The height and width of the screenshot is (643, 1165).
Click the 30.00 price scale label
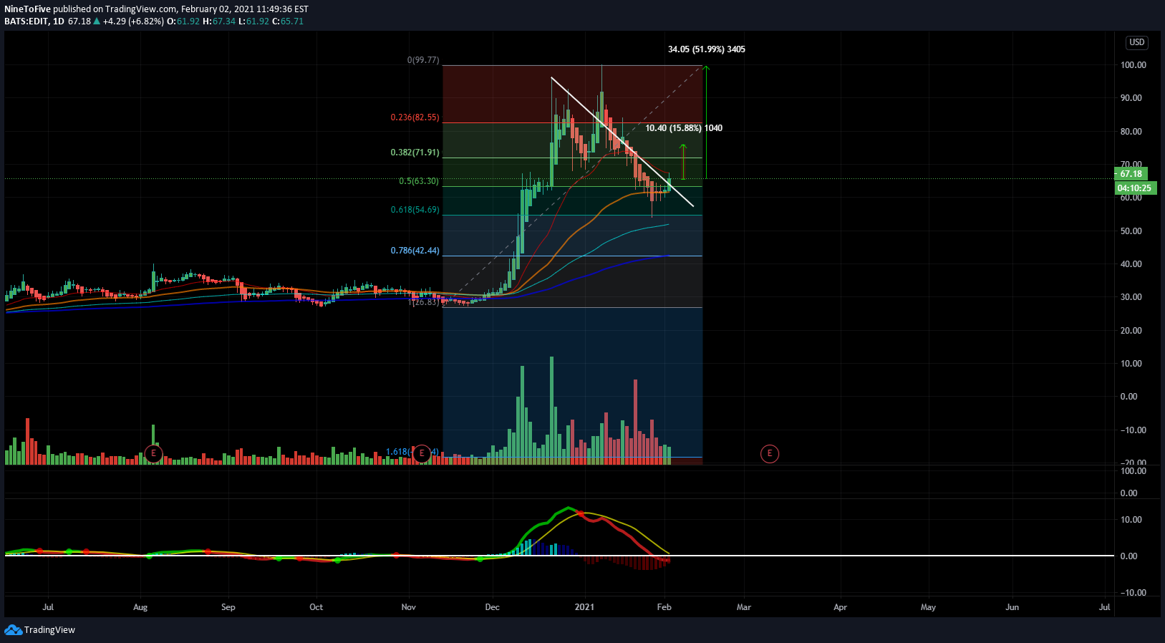1131,297
